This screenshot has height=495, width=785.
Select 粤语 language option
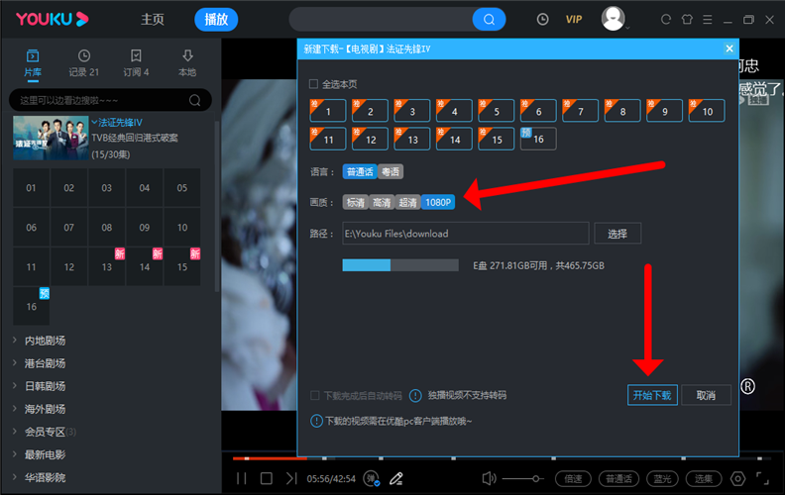click(x=392, y=171)
